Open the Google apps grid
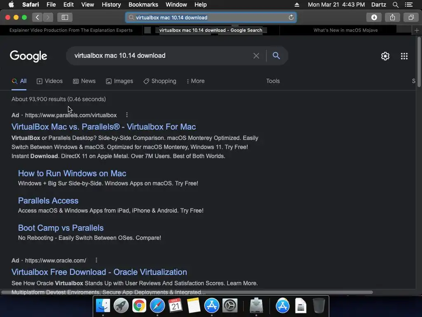This screenshot has width=422, height=317. 404,56
